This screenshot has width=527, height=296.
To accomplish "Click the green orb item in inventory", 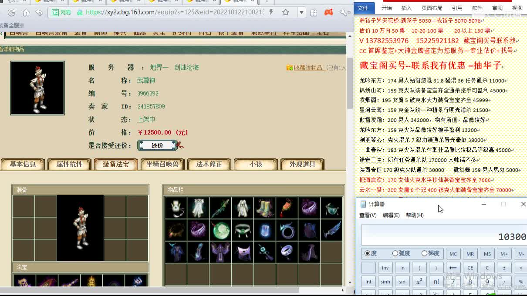I will click(x=220, y=230).
